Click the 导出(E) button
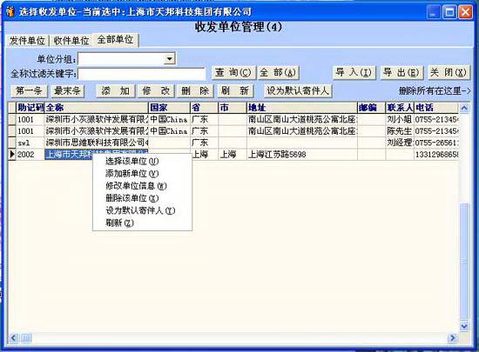The width and height of the screenshot is (479, 352). pyautogui.click(x=401, y=73)
